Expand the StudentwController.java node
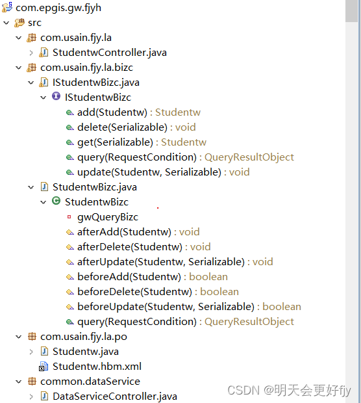The image size is (361, 403). pyautogui.click(x=31, y=53)
